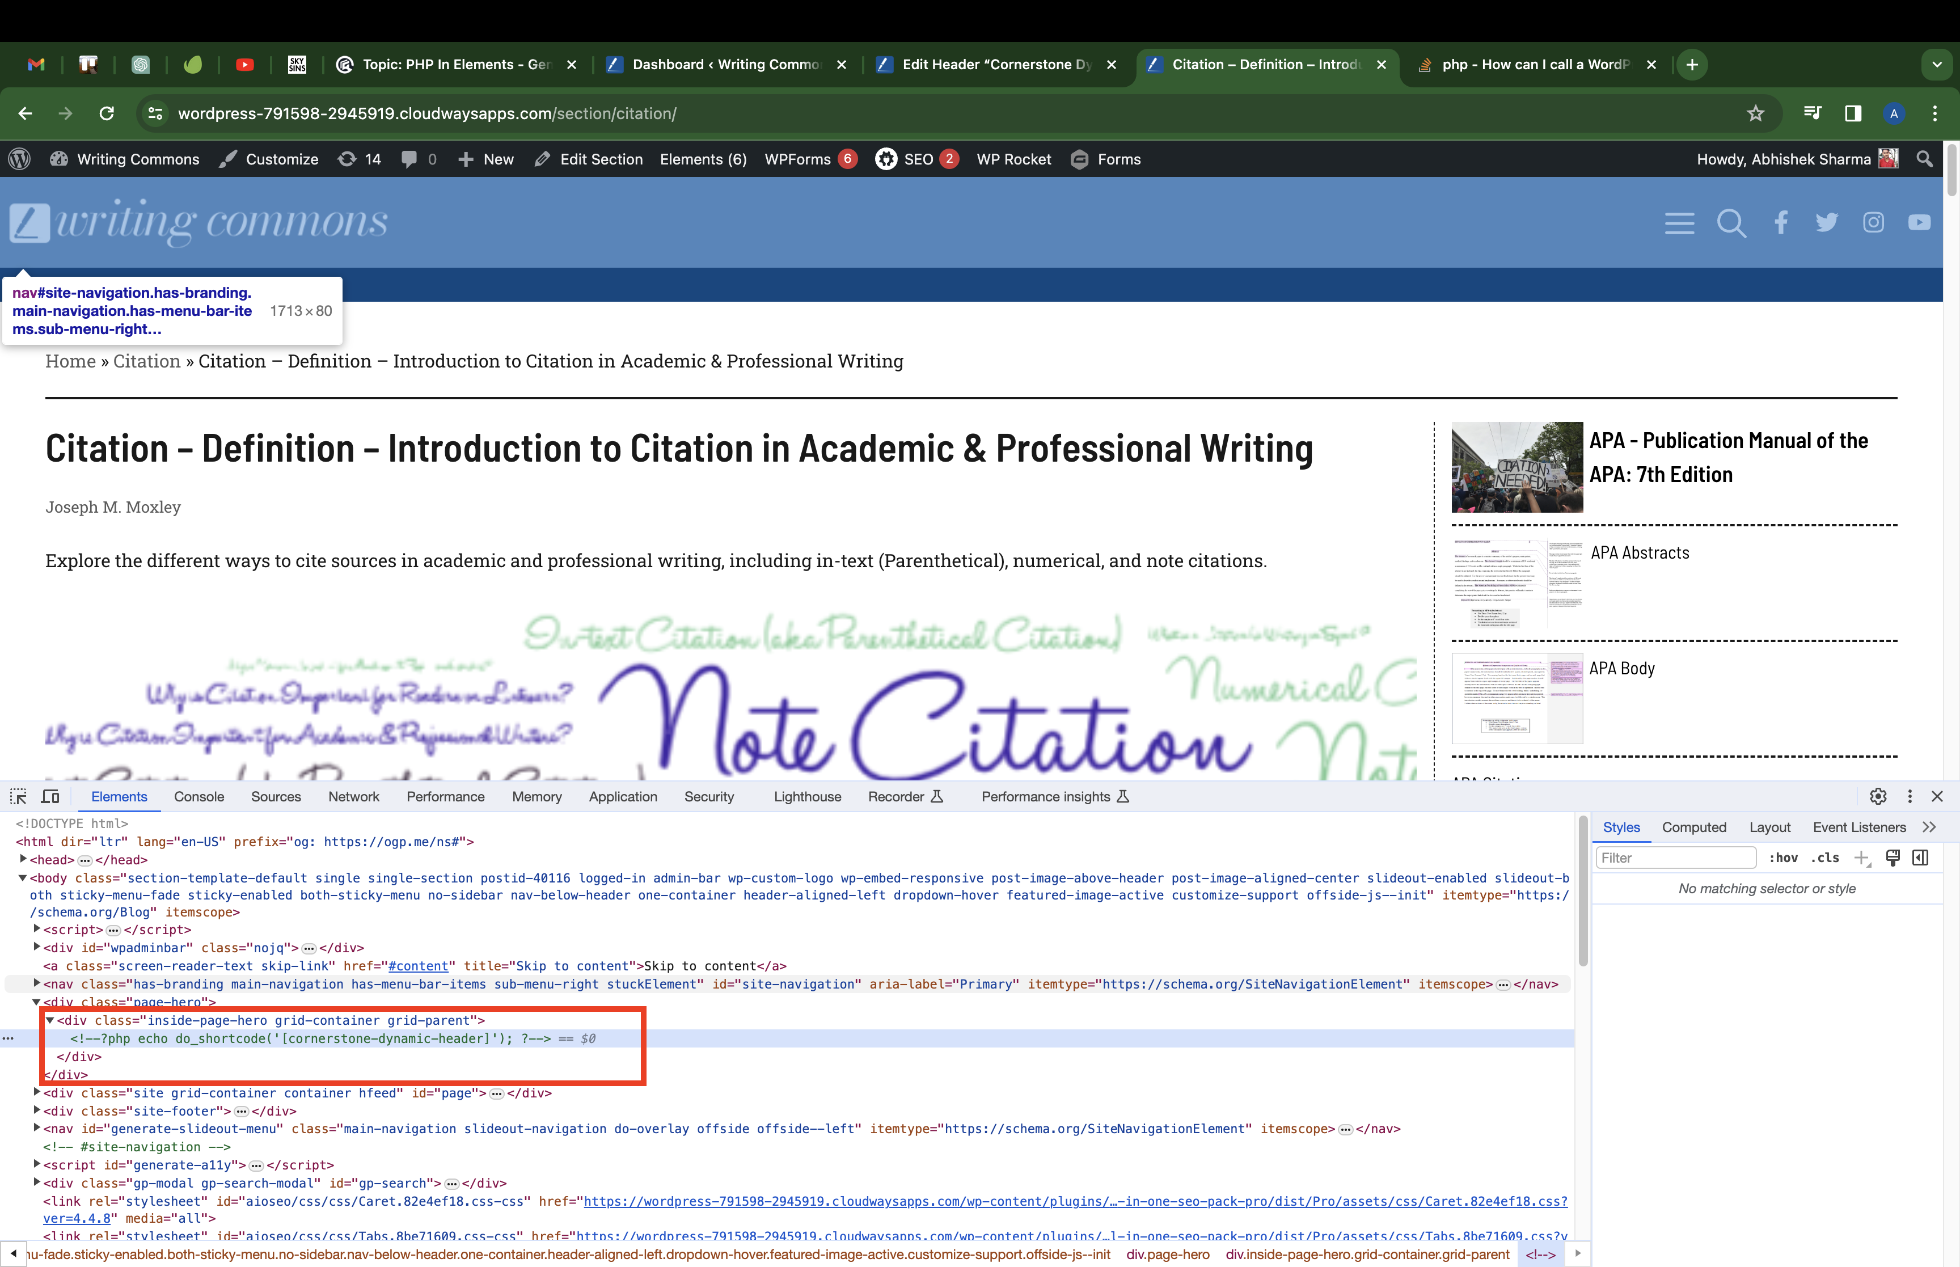Screen dimensions: 1960x1267
Task: Open Chrome side panel
Action: pos(1852,113)
